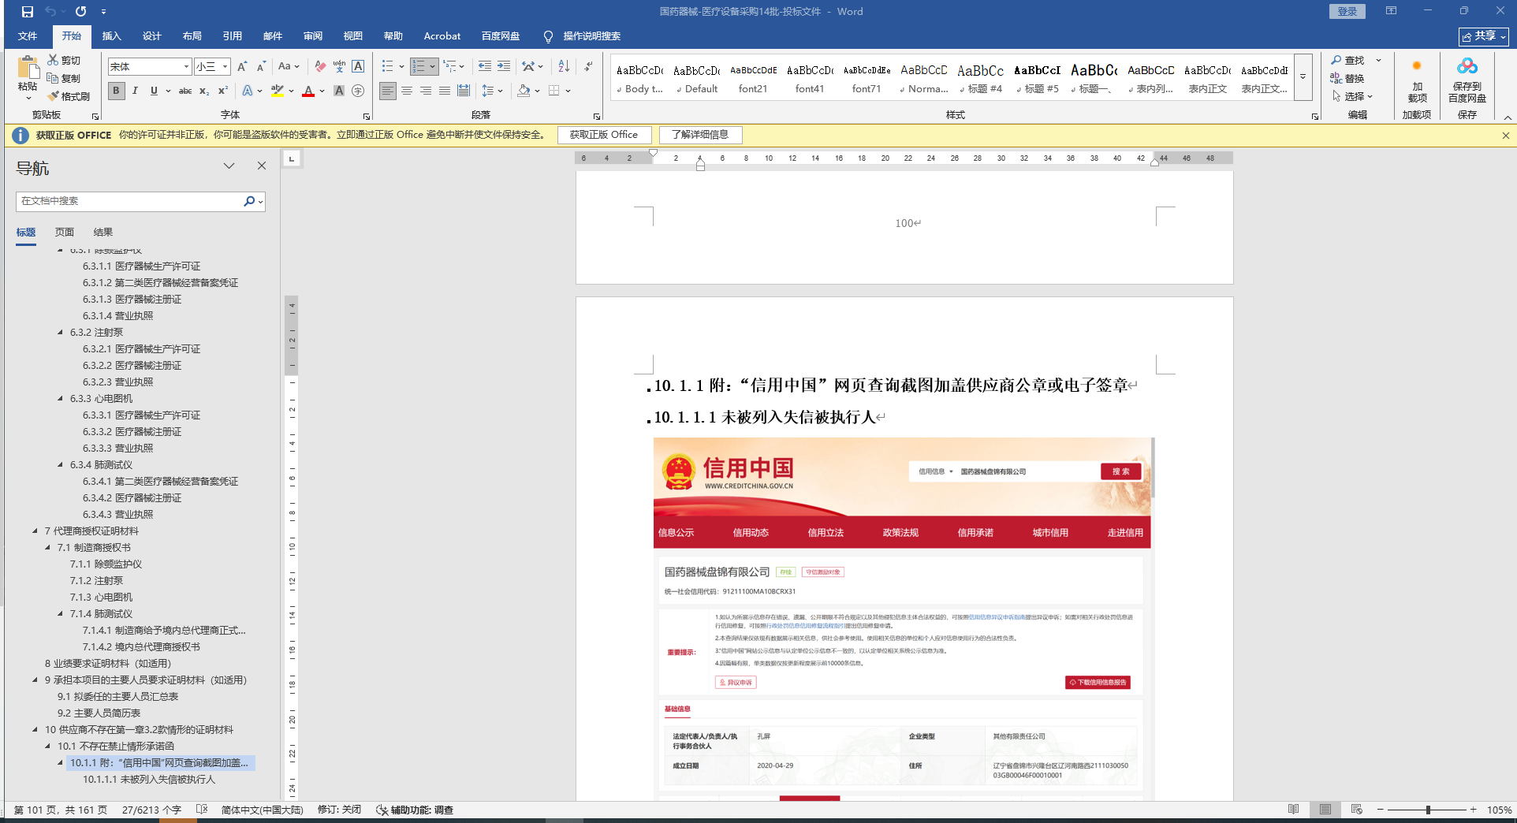This screenshot has height=823, width=1517.
Task: Open the 插入 ribbon tab
Action: coord(111,36)
